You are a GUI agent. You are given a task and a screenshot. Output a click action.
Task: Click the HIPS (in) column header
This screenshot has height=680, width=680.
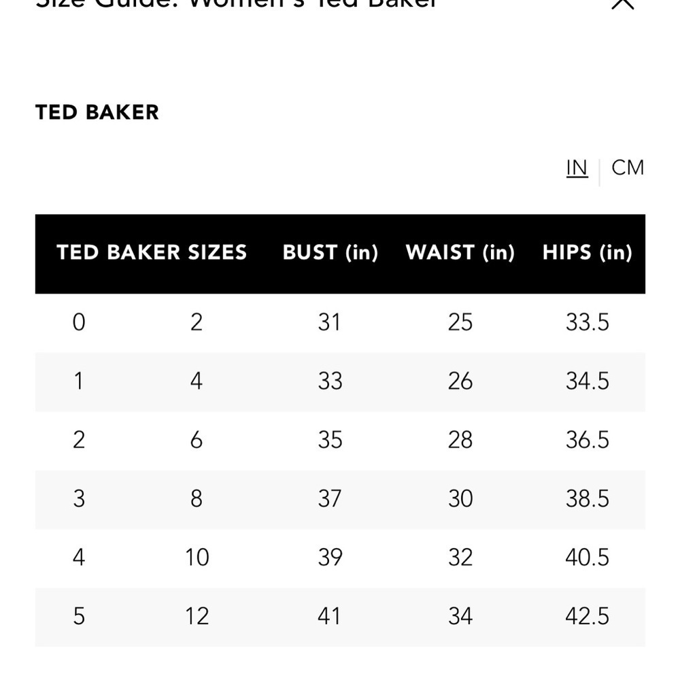pyautogui.click(x=587, y=253)
